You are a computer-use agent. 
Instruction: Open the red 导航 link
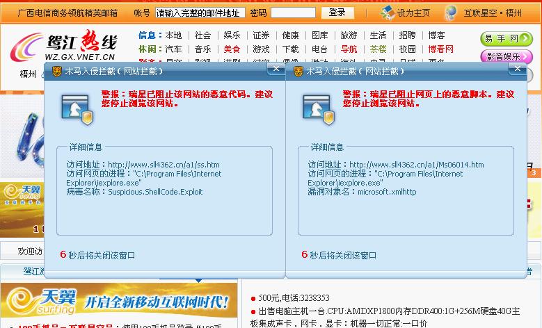[349, 49]
